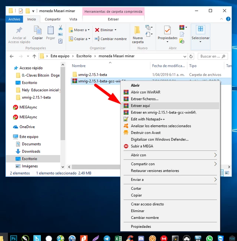Screen dimensions: 237x241
Task: Switch to the Vista ribbon tab
Action: [x=73, y=19]
